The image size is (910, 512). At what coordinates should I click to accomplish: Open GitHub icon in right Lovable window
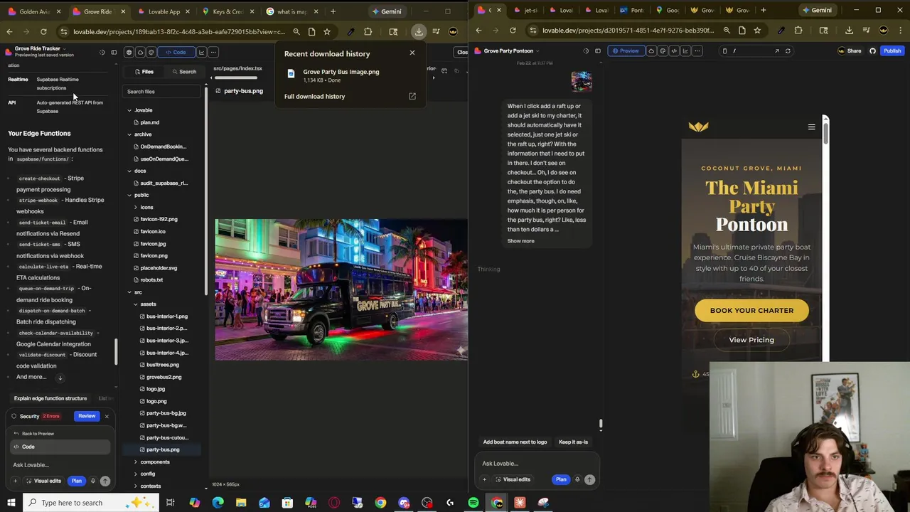872,51
